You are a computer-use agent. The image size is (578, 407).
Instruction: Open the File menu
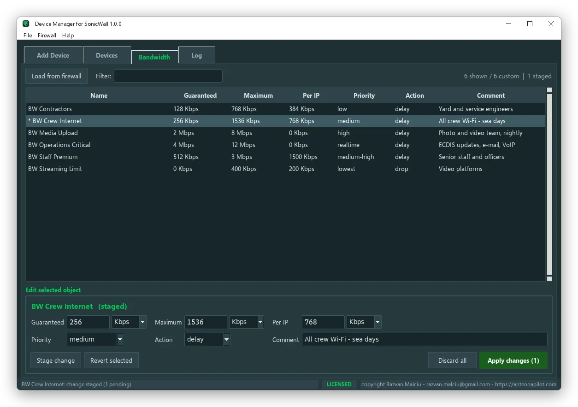28,35
